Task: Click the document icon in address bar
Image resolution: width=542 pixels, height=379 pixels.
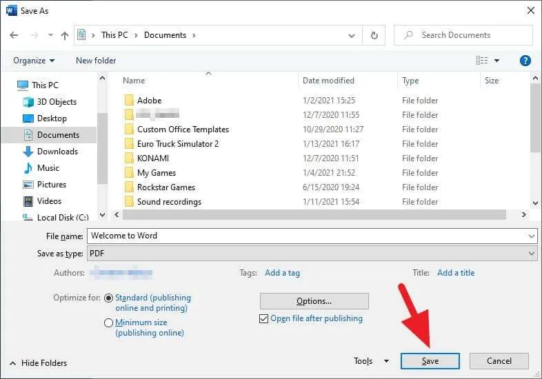Action: (81, 35)
